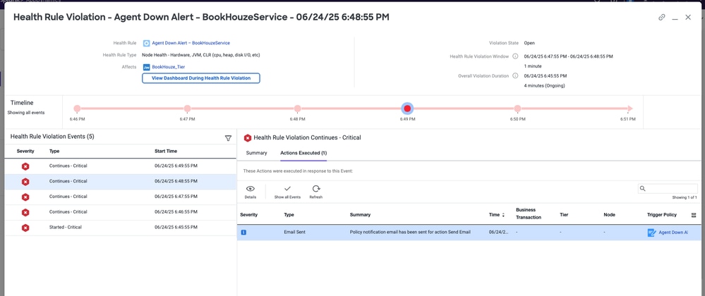Click Show all Events checkmark icon

(x=287, y=189)
